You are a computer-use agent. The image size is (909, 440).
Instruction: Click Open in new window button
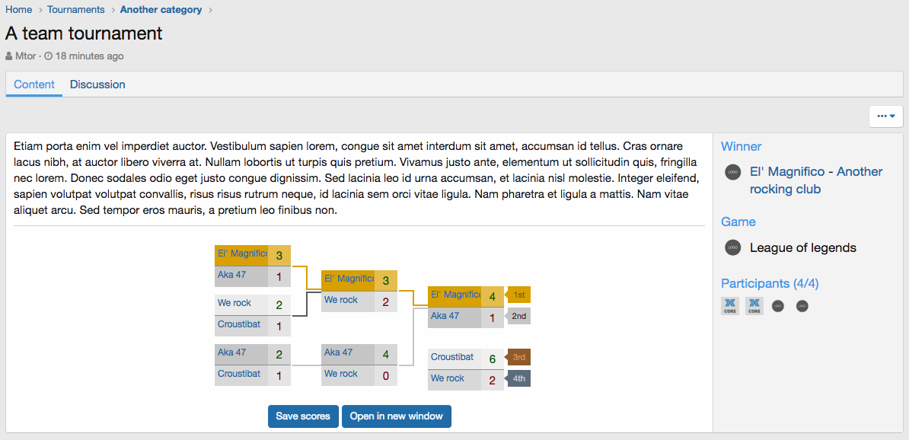tap(396, 416)
